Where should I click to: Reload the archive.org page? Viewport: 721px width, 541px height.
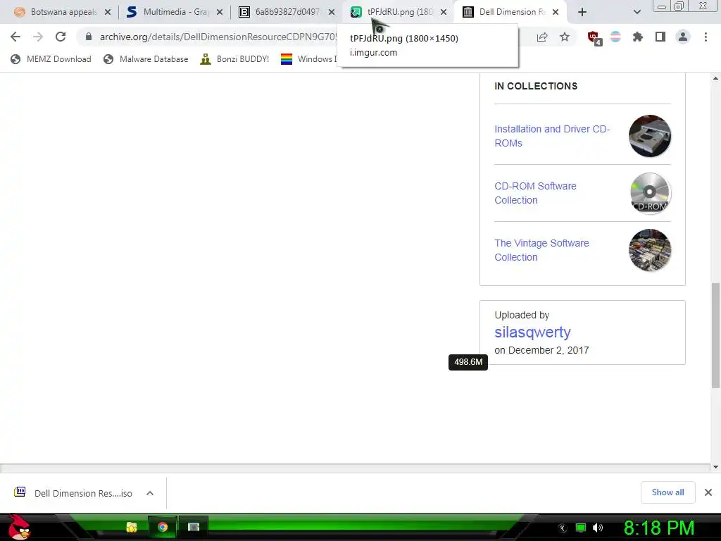pyautogui.click(x=61, y=37)
